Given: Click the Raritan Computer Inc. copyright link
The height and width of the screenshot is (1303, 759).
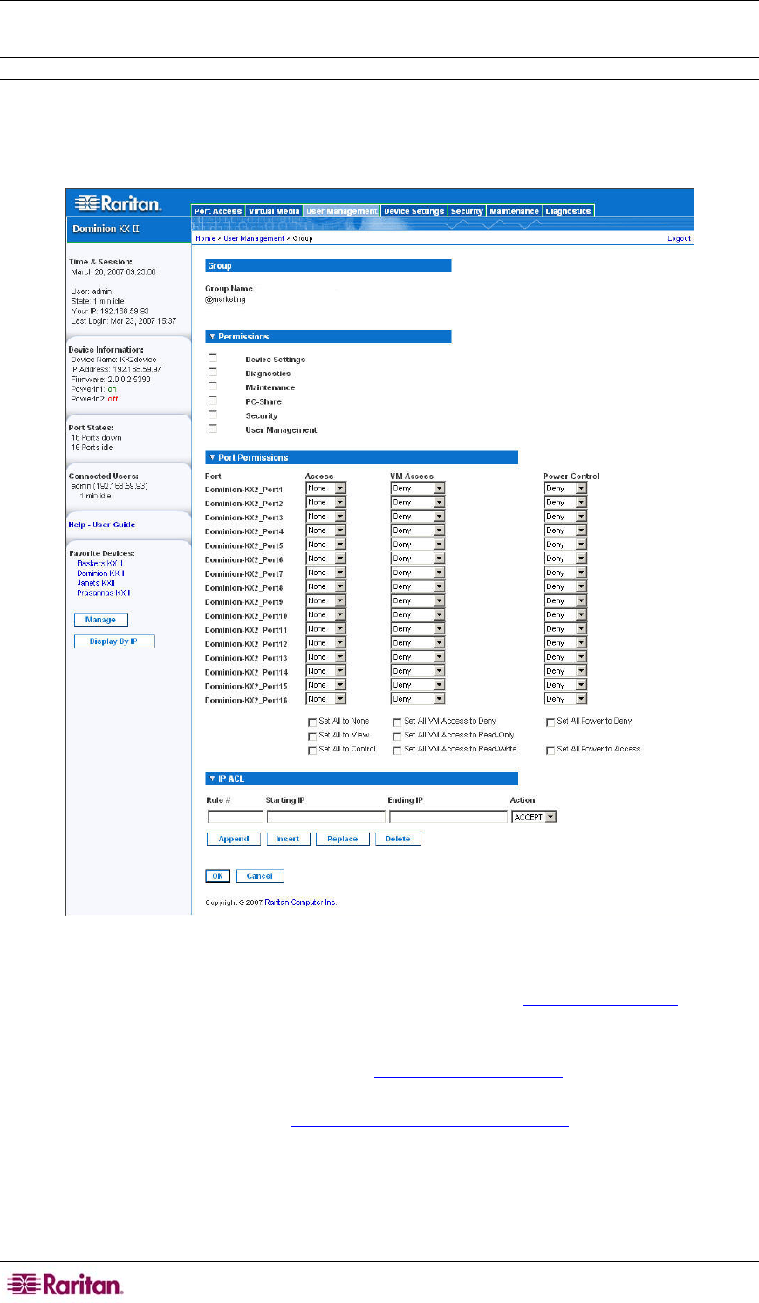Looking at the screenshot, I should 300,902.
